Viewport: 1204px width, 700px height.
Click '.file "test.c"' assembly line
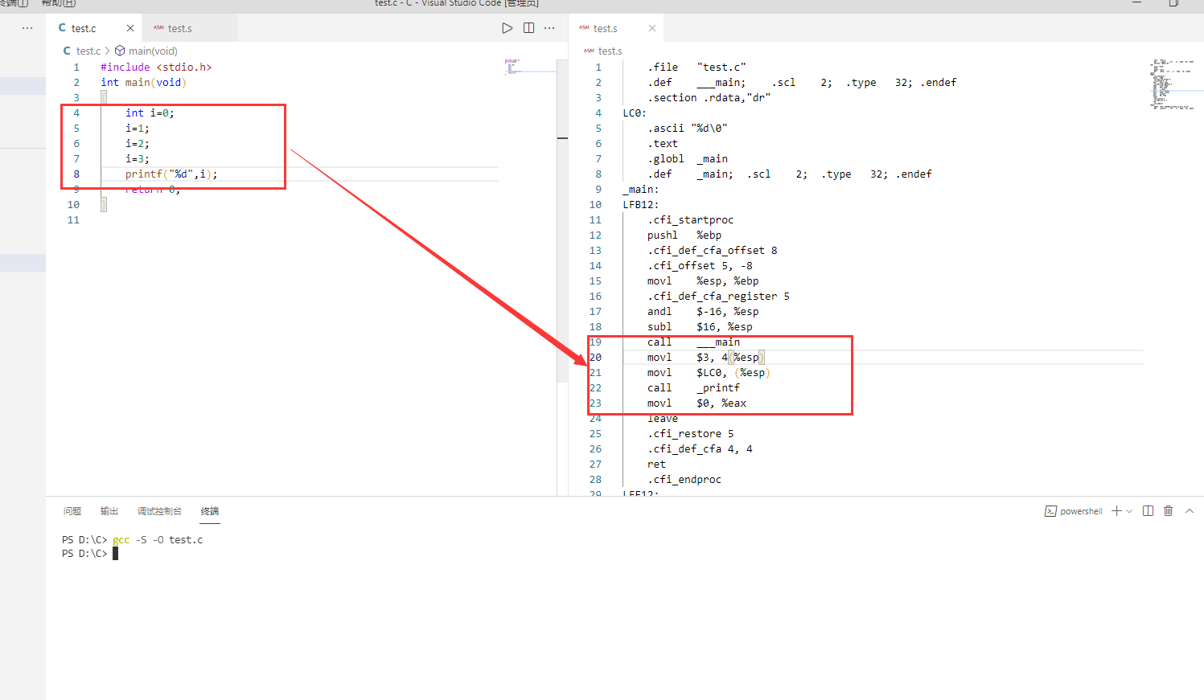point(697,68)
